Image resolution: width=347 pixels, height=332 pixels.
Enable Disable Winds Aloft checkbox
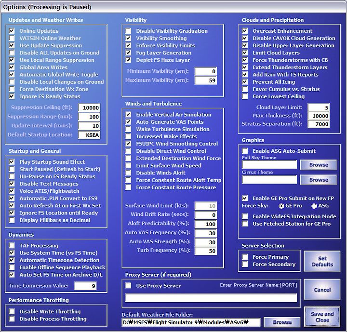click(128, 173)
